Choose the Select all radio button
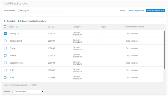Image resolution: width=168 pixels, height=96 pixels. [5, 21]
